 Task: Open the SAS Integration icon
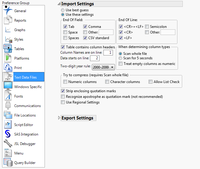[x=8, y=134]
